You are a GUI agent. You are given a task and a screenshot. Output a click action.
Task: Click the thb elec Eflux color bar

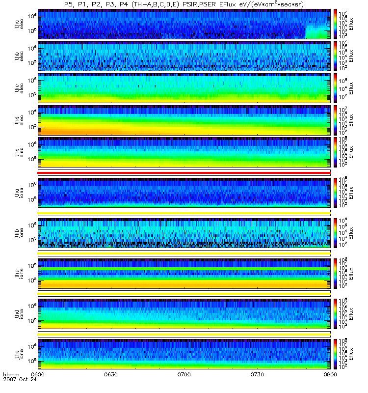click(x=336, y=56)
